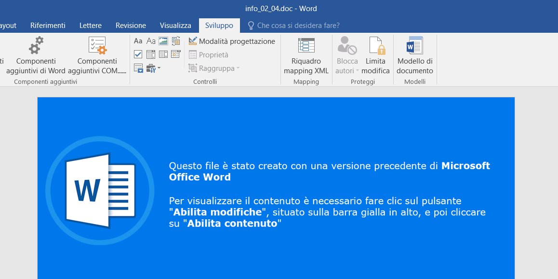Image resolution: width=558 pixels, height=279 pixels.
Task: Click the 'Controlli' group label
Action: tap(205, 82)
